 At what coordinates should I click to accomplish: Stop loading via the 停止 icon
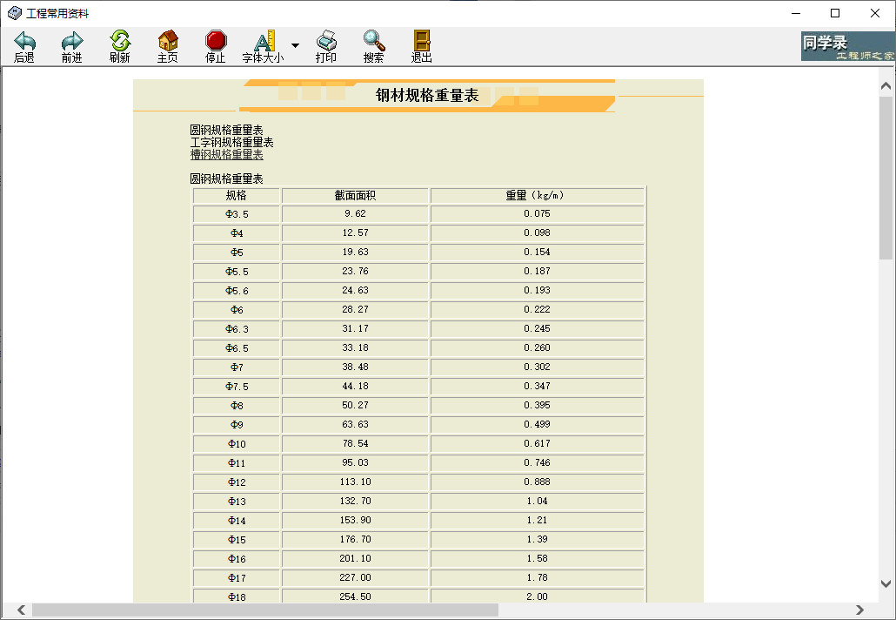(x=214, y=45)
